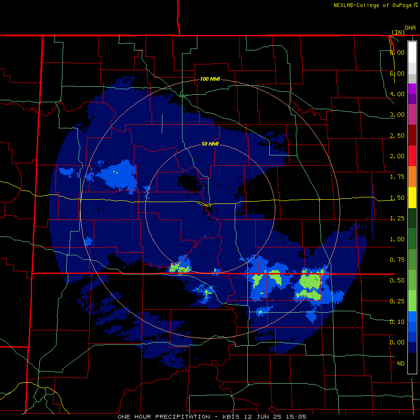Click the [IN] units label
Screen dimensions: 420x420
(399, 32)
